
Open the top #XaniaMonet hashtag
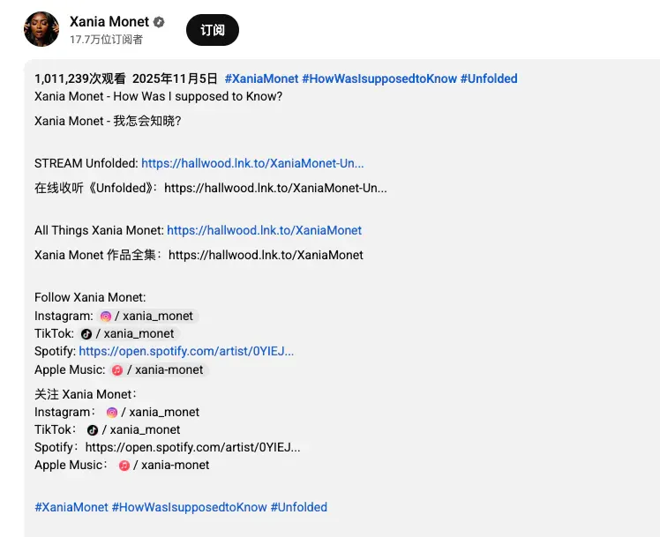point(261,78)
